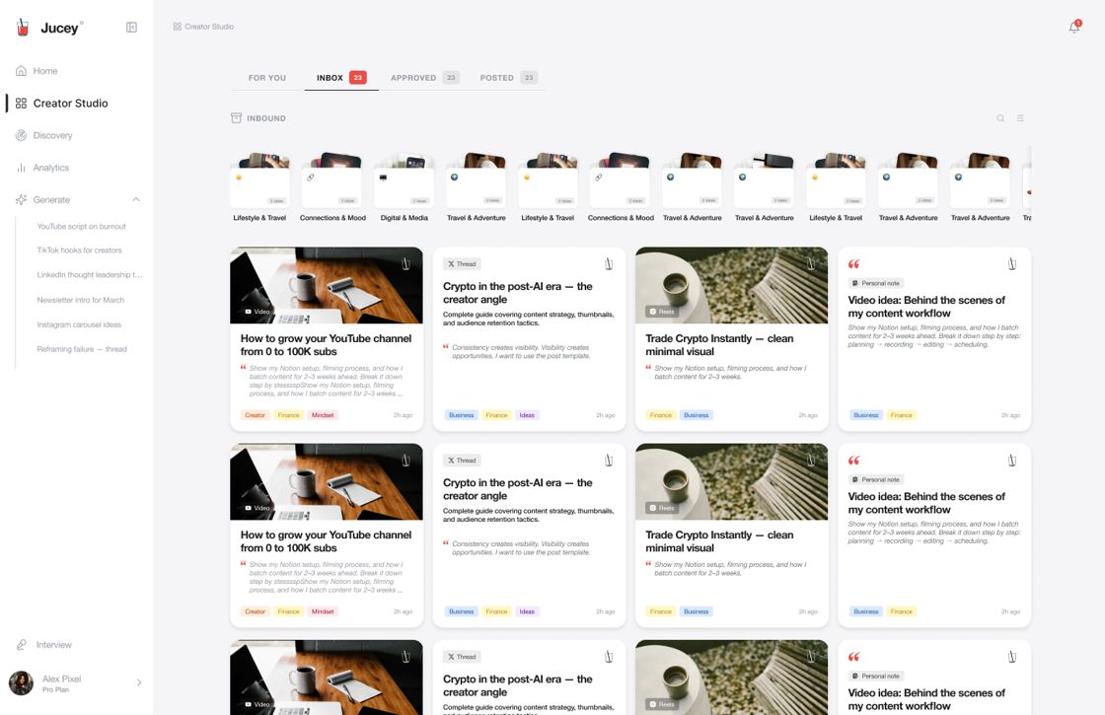The height and width of the screenshot is (715, 1105).
Task: Open the first Connections & Mood folder
Action: 332,187
